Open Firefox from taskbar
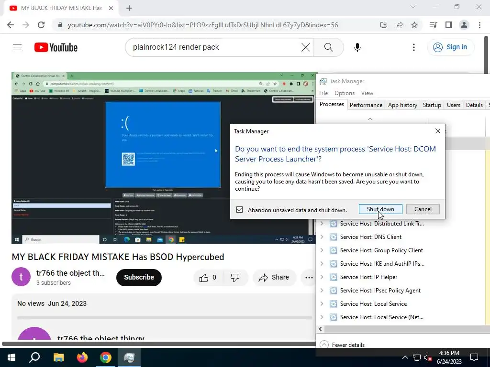Viewport: 490px width, 367px height. point(82,357)
